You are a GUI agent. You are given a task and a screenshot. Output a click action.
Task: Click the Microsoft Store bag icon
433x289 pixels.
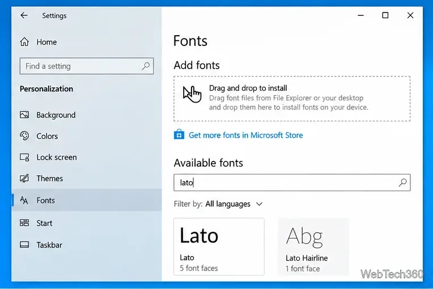click(x=179, y=135)
